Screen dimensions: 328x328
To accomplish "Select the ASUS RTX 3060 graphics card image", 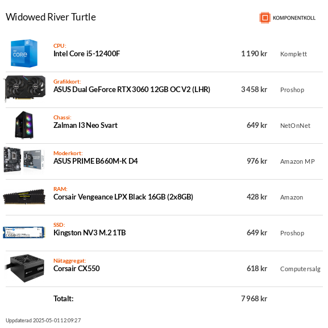I will [x=24, y=89].
